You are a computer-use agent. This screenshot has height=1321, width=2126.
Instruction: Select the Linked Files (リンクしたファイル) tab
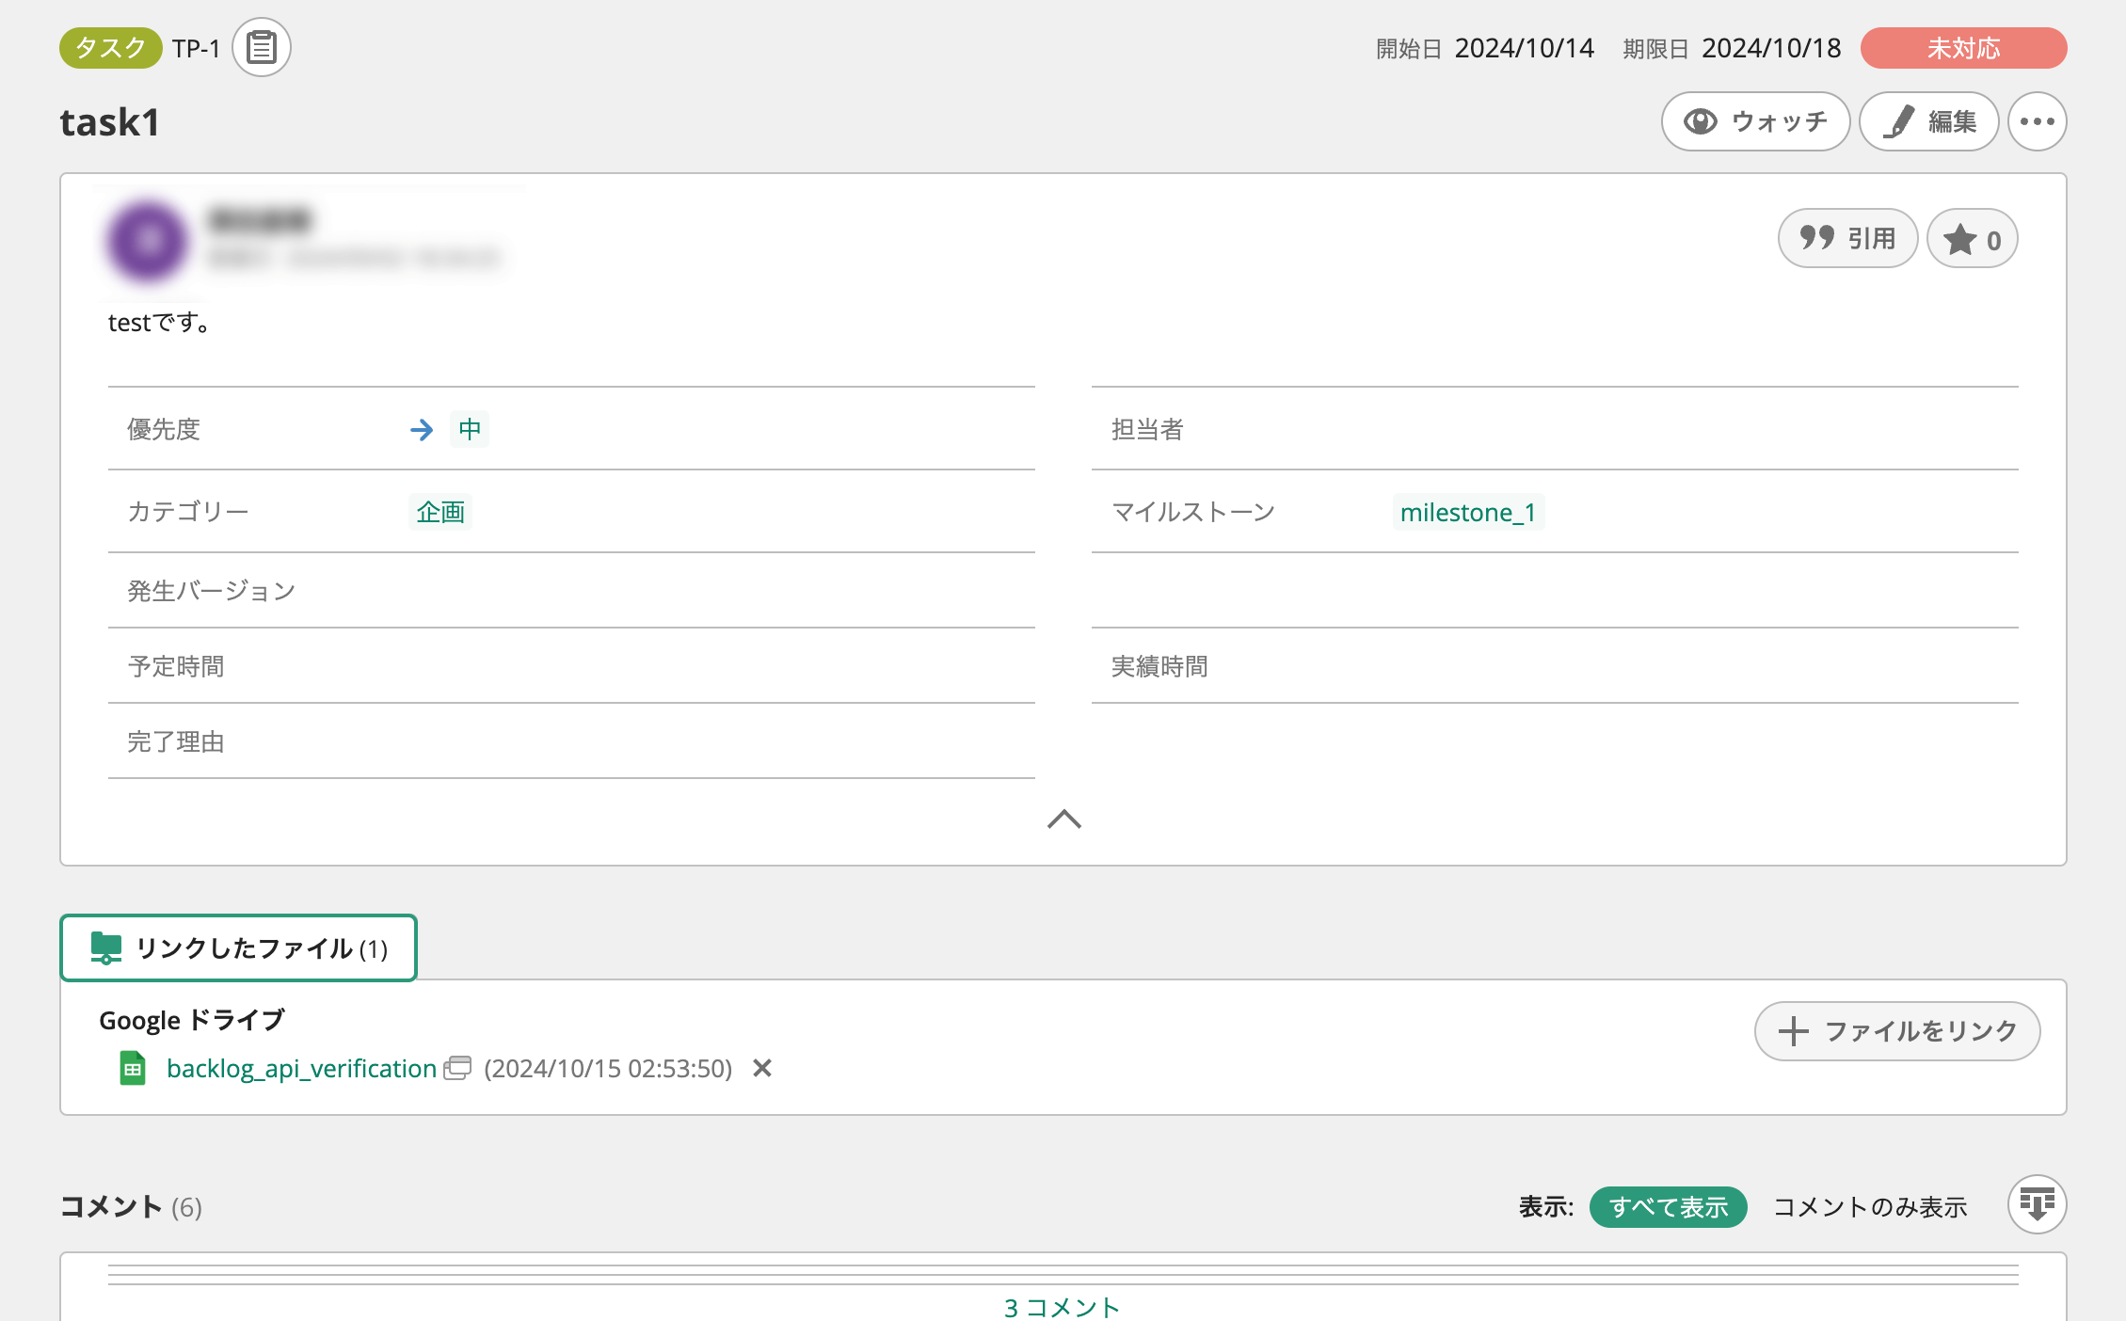[238, 947]
